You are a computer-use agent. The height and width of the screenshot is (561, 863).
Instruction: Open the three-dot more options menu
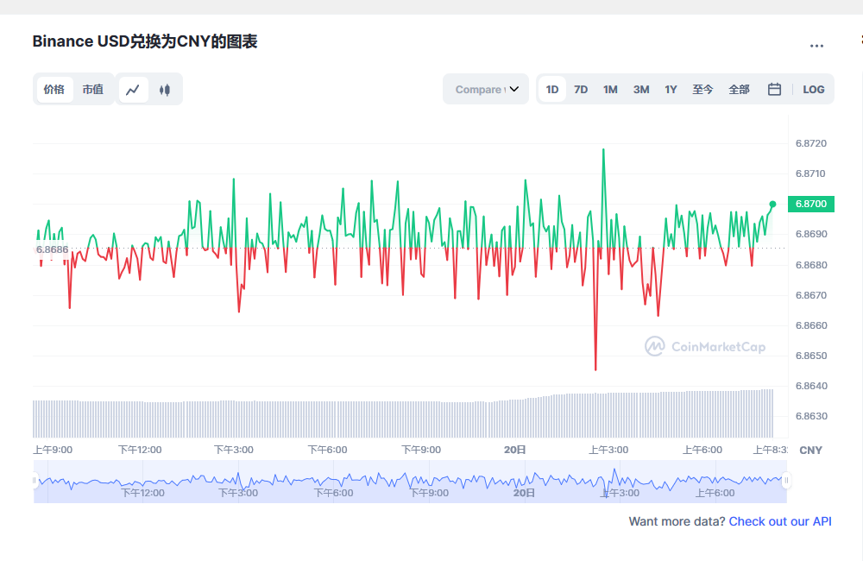pyautogui.click(x=816, y=46)
